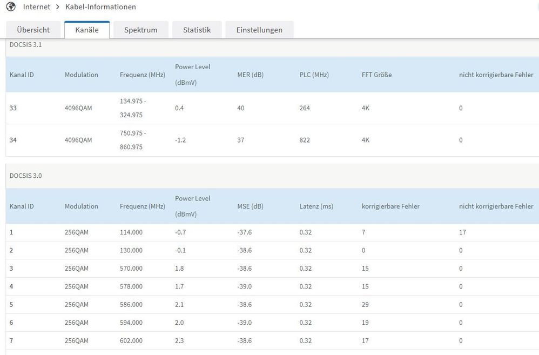Click the Internet breadcrumb link
The width and height of the screenshot is (539, 355).
pyautogui.click(x=37, y=7)
